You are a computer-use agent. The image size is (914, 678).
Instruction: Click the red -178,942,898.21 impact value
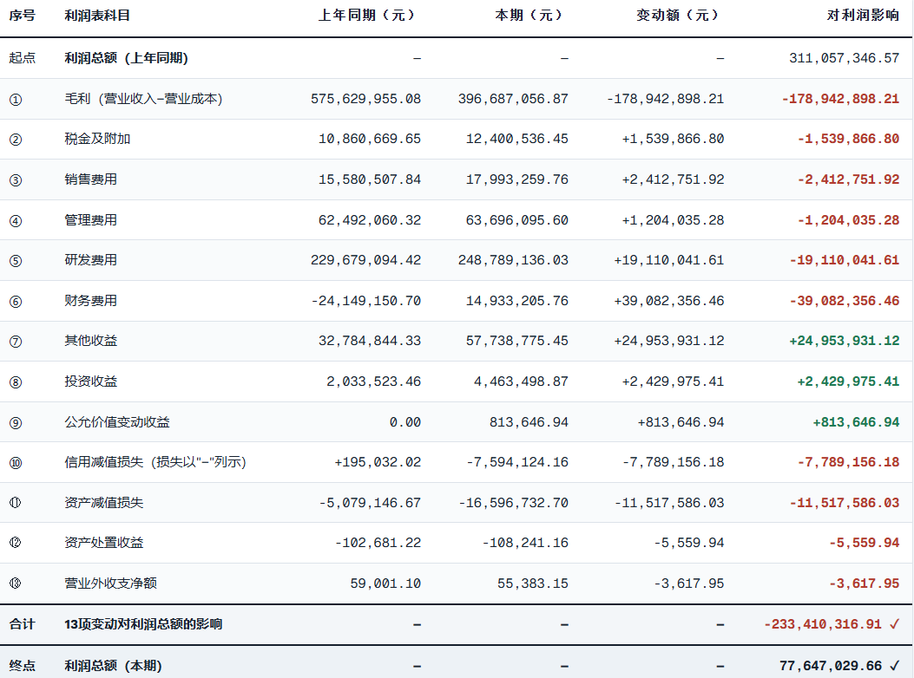pos(840,99)
